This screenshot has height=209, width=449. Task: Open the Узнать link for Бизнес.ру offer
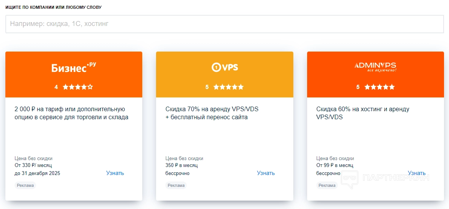point(115,173)
